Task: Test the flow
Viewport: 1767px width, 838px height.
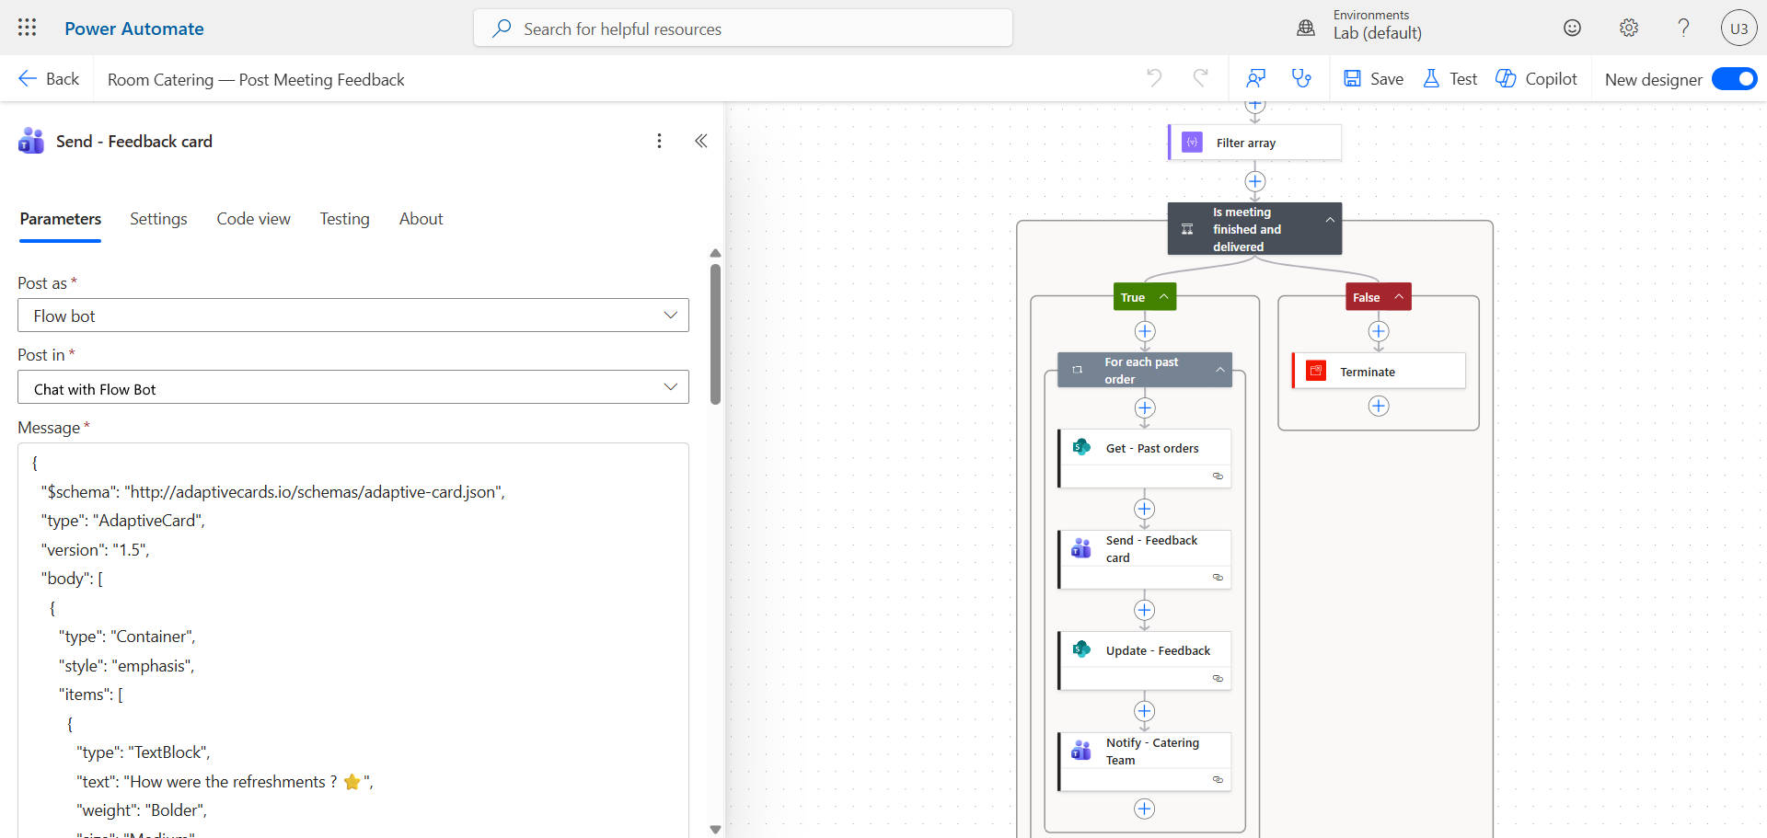Action: point(1449,79)
